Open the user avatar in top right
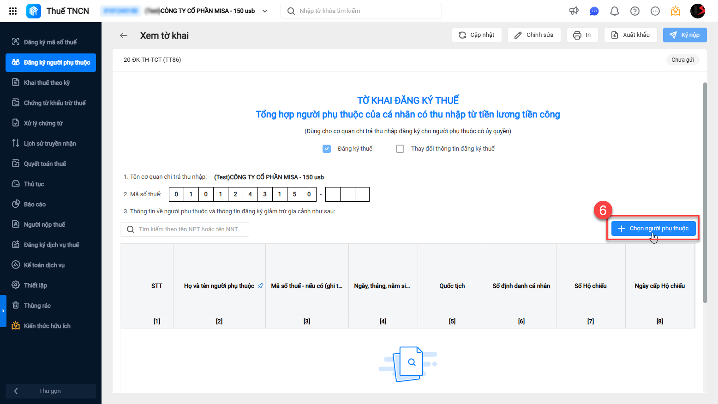This screenshot has height=404, width=718. [x=697, y=11]
